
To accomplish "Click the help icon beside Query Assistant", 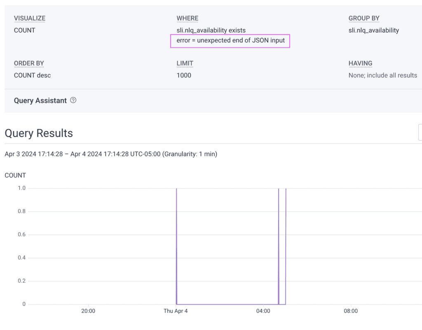I will point(73,100).
